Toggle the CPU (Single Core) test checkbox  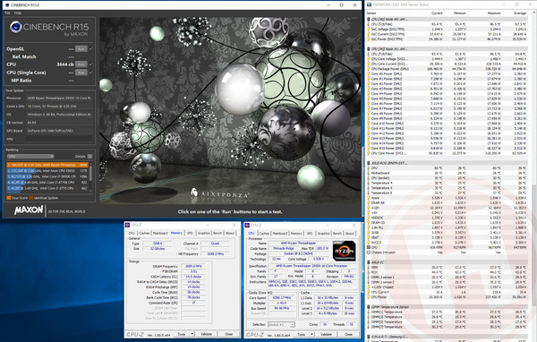pos(90,73)
